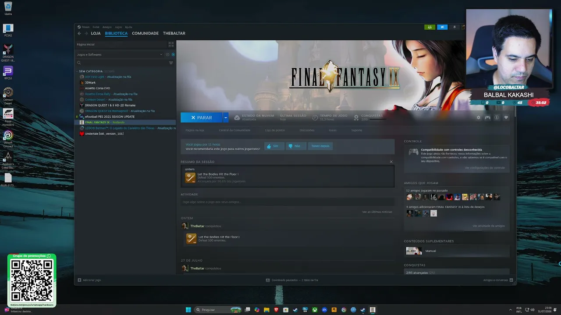Select Assetto Corsa EVO in library
Viewport: 561px width, 315px height.
pyautogui.click(x=97, y=88)
